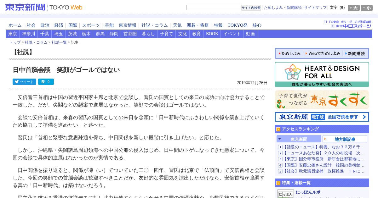Click the にっぽんルポ thumbnail image
This screenshot has width=378, height=198.
[285, 194]
